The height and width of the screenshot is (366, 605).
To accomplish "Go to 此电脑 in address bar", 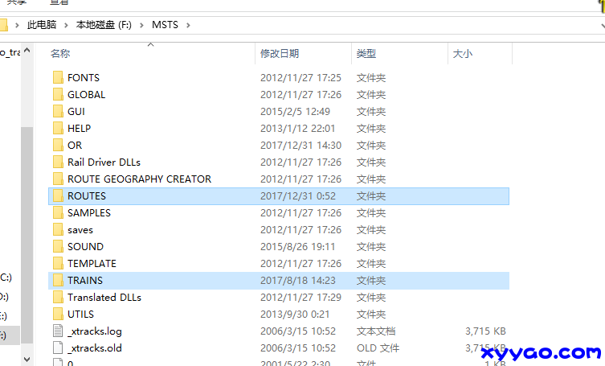I will point(42,25).
